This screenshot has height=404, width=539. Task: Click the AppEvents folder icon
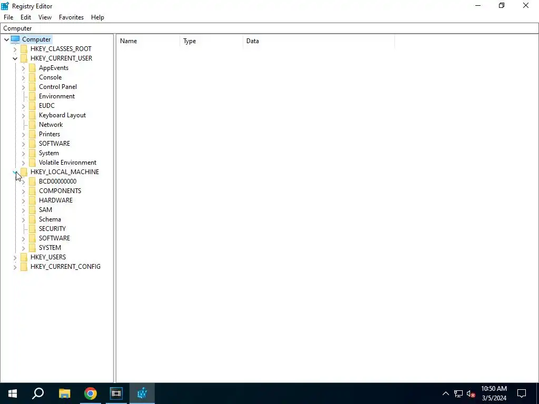pyautogui.click(x=32, y=68)
